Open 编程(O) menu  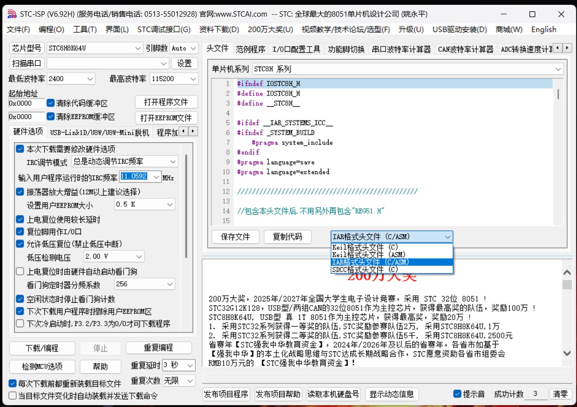tap(51, 29)
